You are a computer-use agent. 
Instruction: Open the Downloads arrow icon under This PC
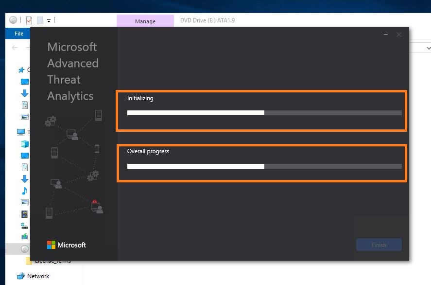click(25, 179)
